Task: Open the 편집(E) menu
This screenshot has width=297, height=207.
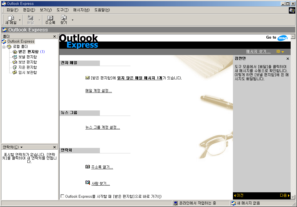Action: pyautogui.click(x=29, y=10)
